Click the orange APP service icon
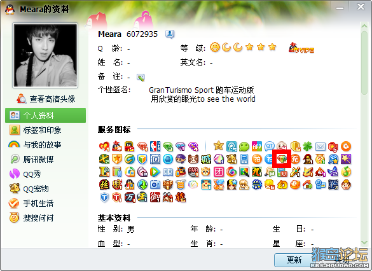 [x=257, y=146]
